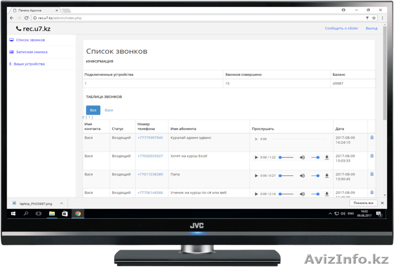Viewport: 394px width, 267px height.
Task: Download the 'Хотят на курсы Excel' recording
Action: coord(327,157)
